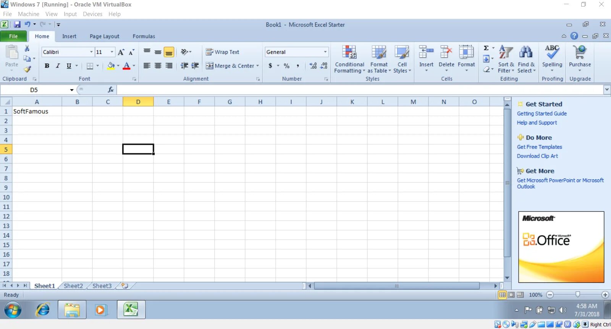Click Increase Decimal icon
Screen dimensions: 611x329
313,66
